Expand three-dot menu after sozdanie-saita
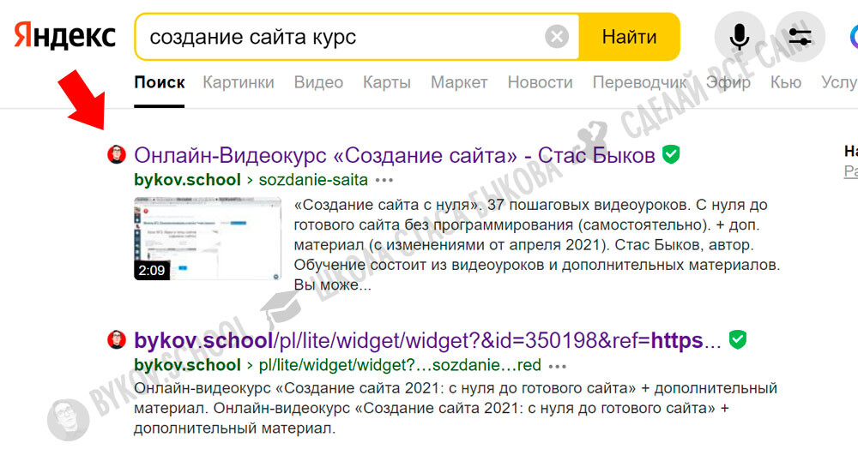This screenshot has width=858, height=461. 384,181
